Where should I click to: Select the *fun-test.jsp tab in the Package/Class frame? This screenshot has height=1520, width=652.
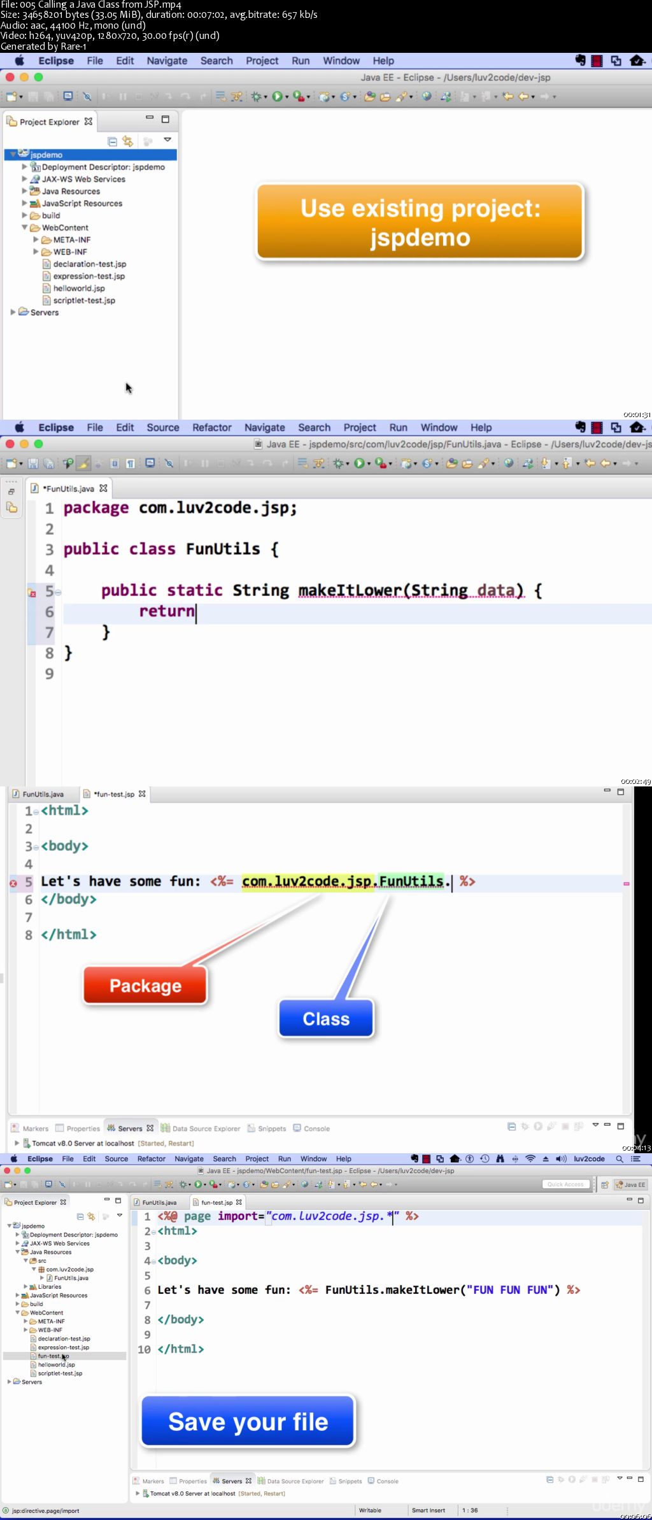114,795
